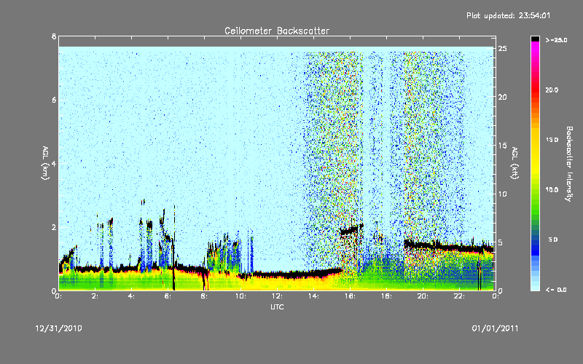Click the '6:' UTC tick label
Image resolution: width=583 pixels, height=364 pixels.
click(x=168, y=296)
